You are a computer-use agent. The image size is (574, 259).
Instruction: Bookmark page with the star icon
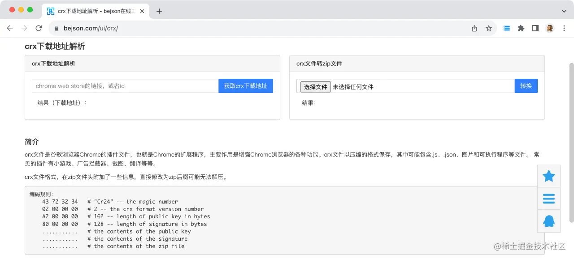[489, 28]
